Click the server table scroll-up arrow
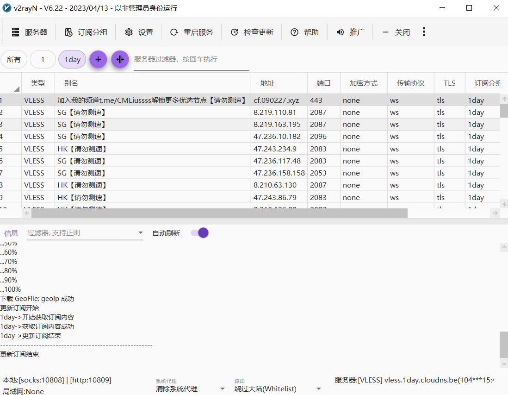Viewport: 508px width, 395px height. tap(504, 99)
